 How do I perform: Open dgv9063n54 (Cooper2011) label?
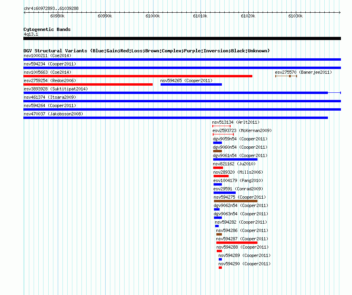[241, 214]
